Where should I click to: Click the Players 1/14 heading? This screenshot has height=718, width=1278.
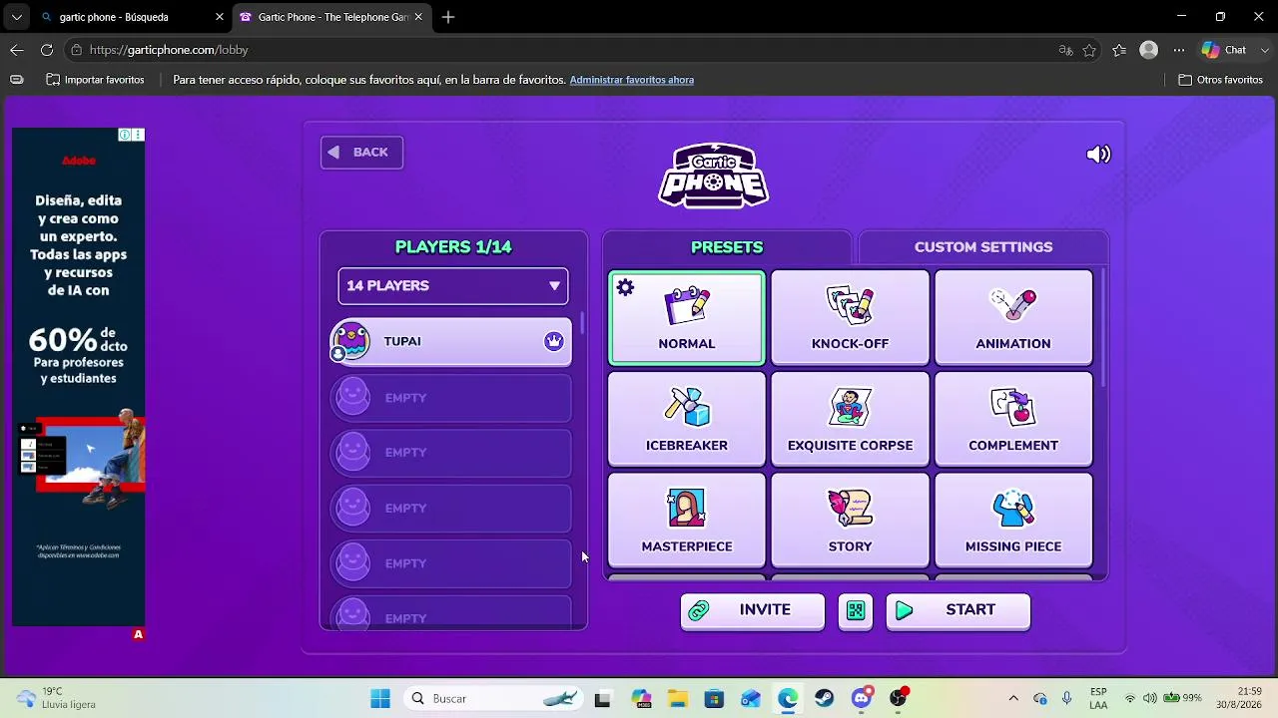point(453,247)
